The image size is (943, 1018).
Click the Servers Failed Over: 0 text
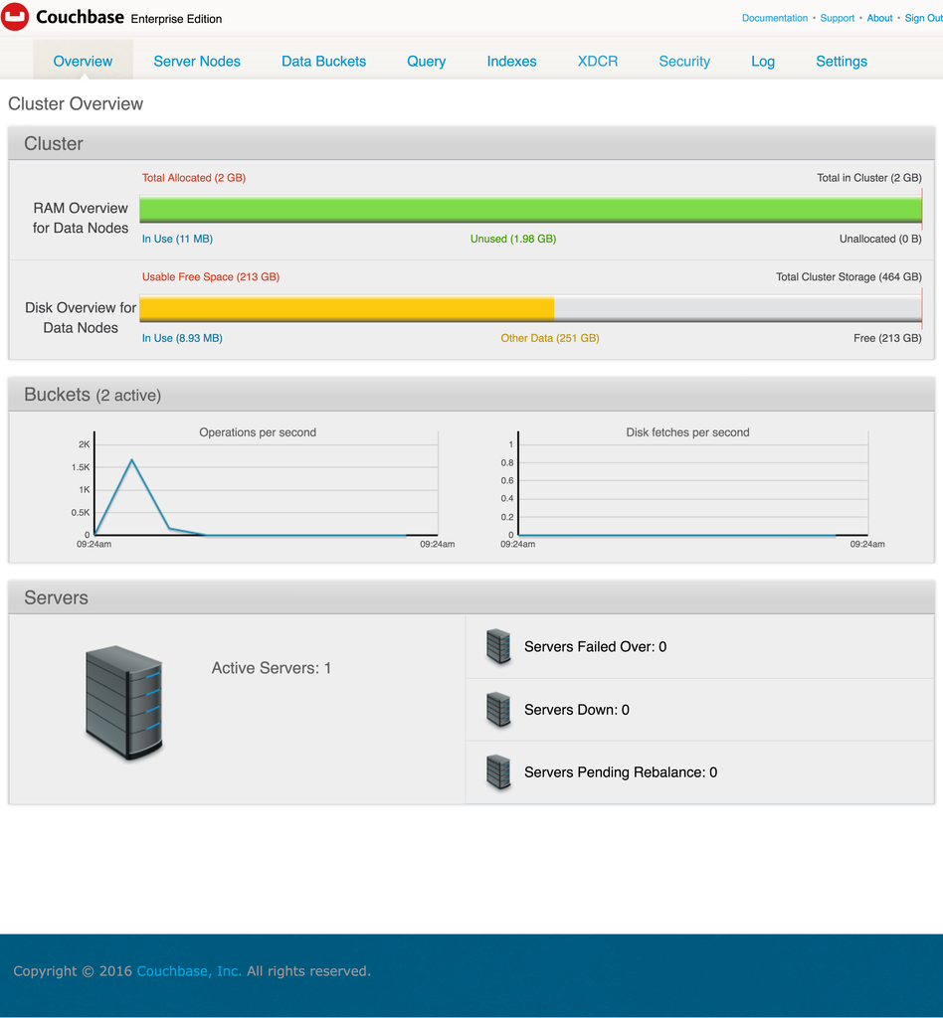point(596,646)
